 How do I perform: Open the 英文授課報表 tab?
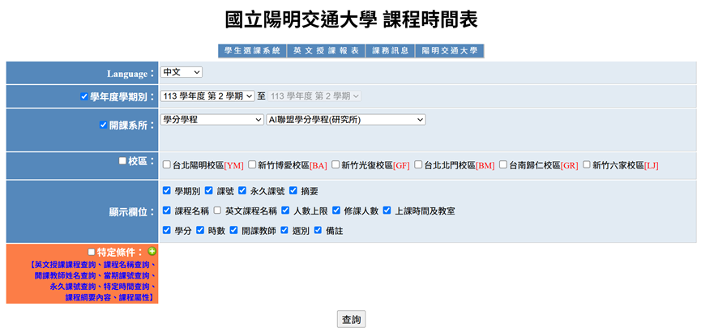[x=326, y=51]
